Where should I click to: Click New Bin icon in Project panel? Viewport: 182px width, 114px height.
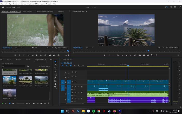pyautogui.click(x=41, y=103)
